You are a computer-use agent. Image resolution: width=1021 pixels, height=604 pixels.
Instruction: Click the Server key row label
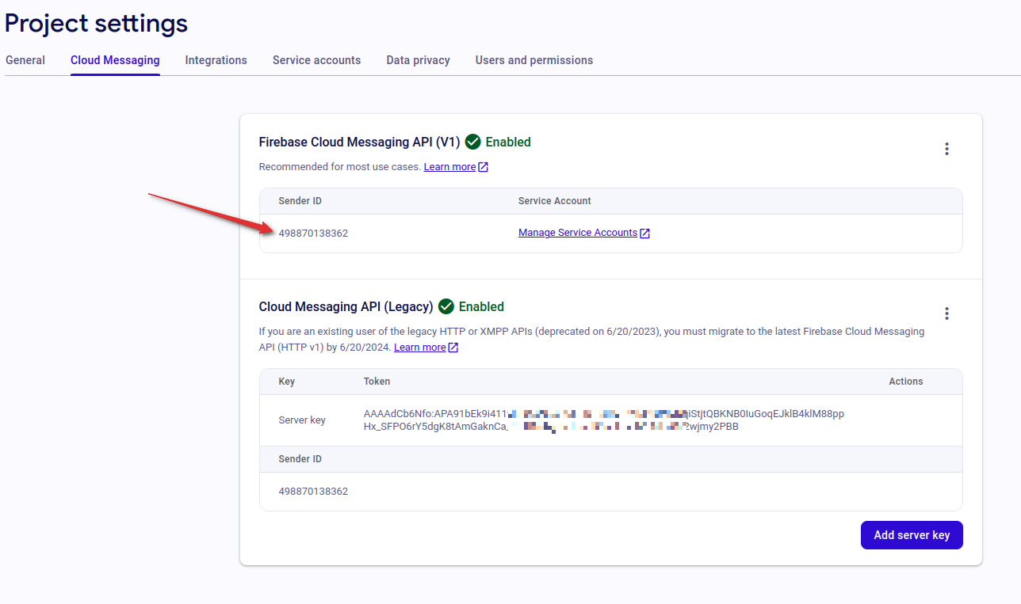click(x=302, y=420)
